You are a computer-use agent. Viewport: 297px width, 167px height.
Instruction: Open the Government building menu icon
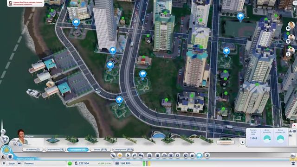[149, 155]
